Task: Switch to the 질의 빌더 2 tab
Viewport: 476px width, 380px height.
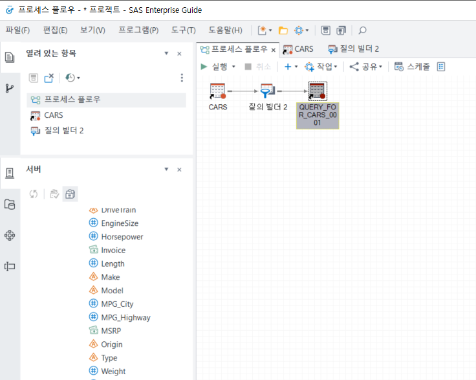Action: point(353,49)
